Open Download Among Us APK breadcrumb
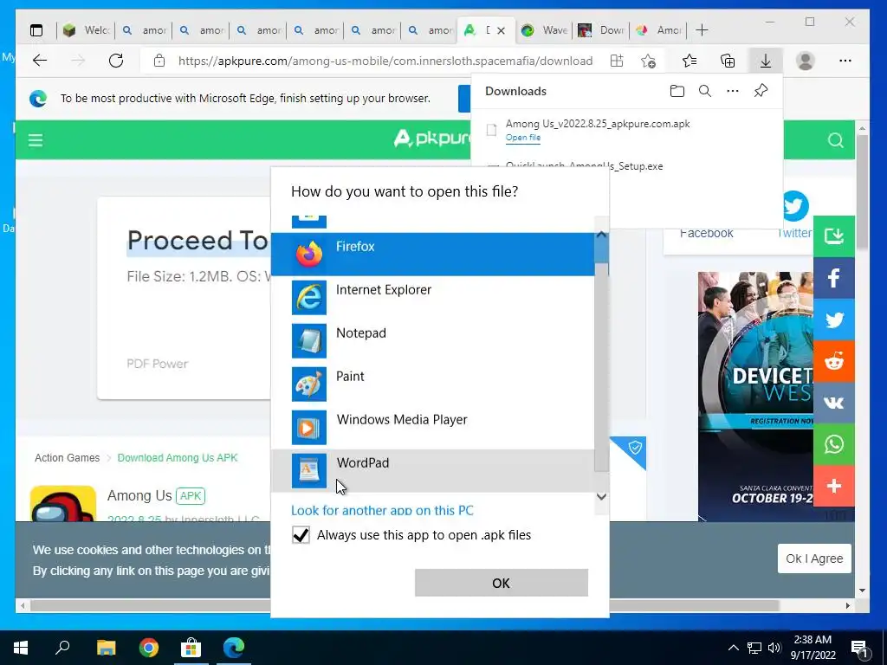The width and height of the screenshot is (887, 665). coord(178,457)
